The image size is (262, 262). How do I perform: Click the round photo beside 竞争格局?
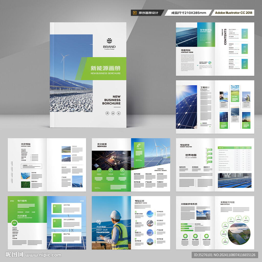(150, 214)
